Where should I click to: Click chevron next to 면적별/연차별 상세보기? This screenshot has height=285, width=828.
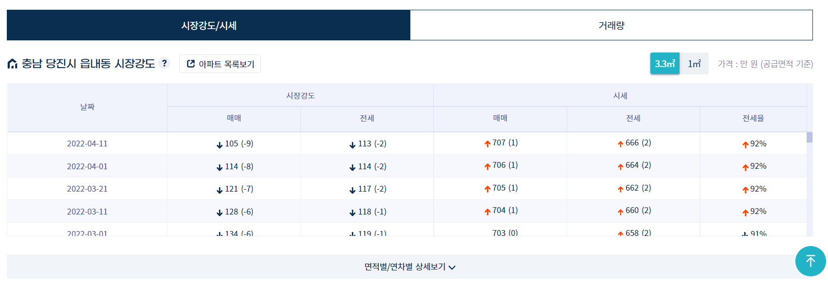452,267
